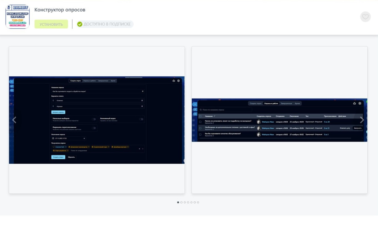Click the 'Поиск по названию опроса' search field
The width and height of the screenshot is (378, 232).
click(226, 110)
